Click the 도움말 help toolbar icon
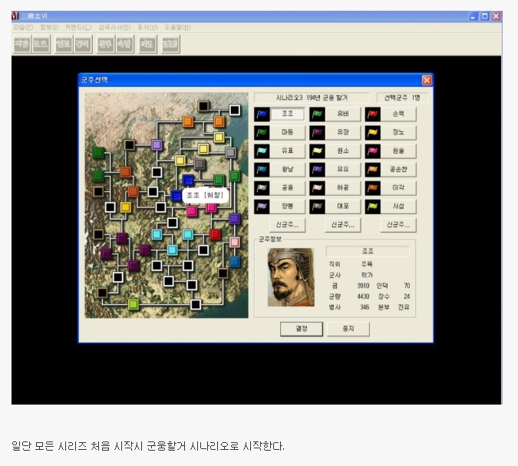The width and height of the screenshot is (518, 466). pos(170,44)
